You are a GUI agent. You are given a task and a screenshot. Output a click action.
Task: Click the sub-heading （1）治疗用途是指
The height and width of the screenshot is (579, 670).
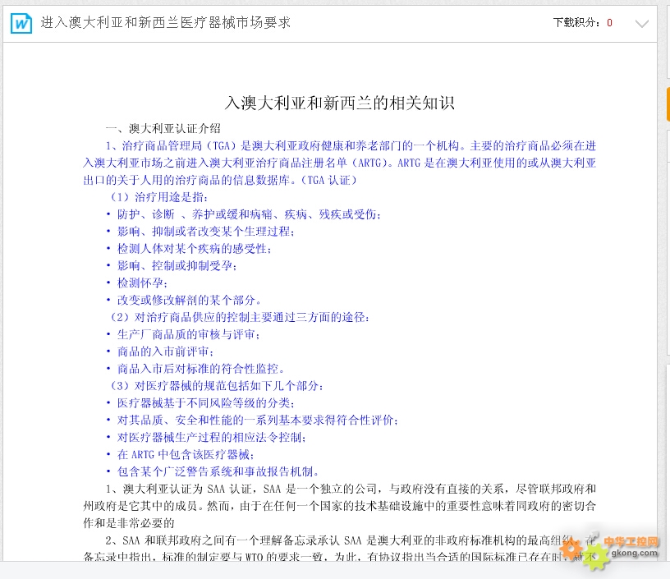pos(159,197)
